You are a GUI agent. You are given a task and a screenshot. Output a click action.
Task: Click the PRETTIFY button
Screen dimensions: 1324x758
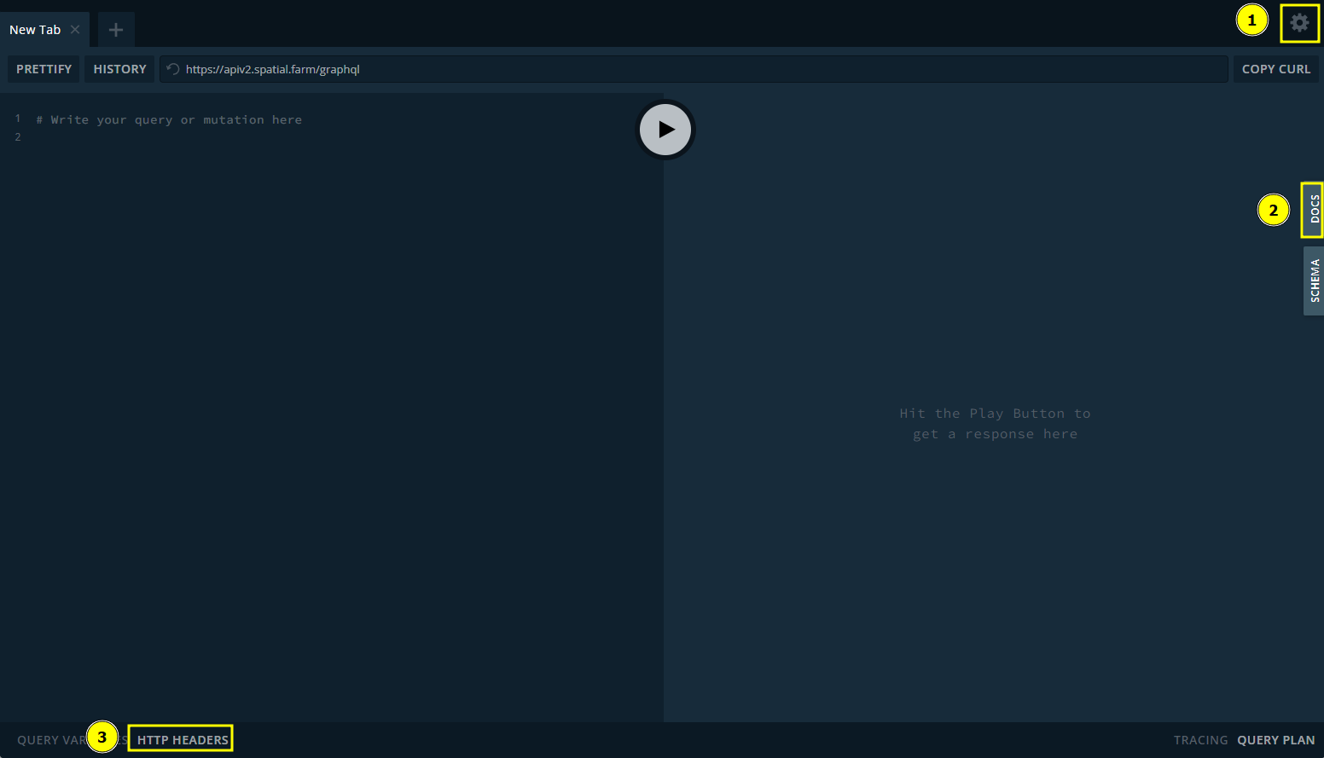click(x=44, y=69)
